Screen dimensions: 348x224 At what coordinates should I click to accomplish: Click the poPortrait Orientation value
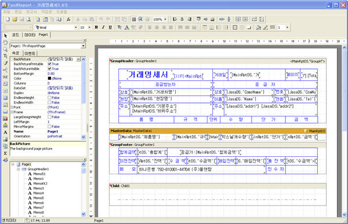[55, 136]
